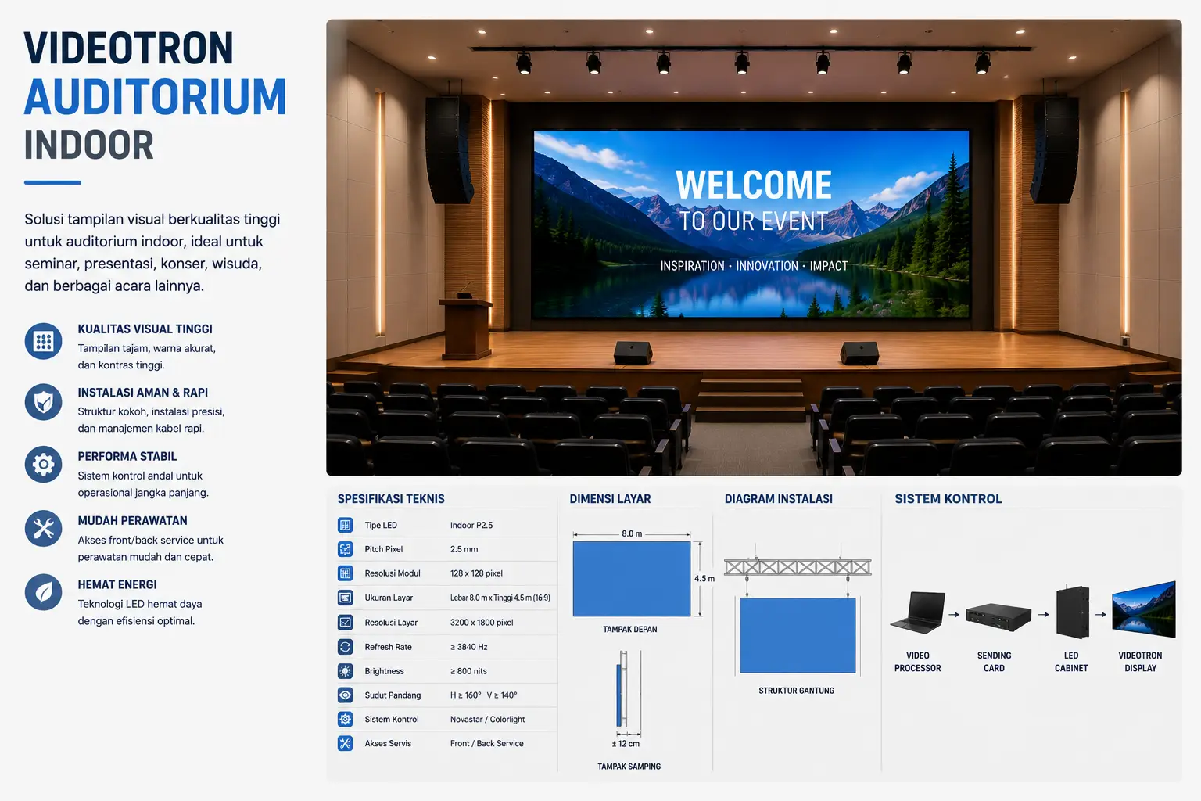This screenshot has width=1201, height=801.
Task: Click the VIDEOTRON title word
Action: (129, 48)
